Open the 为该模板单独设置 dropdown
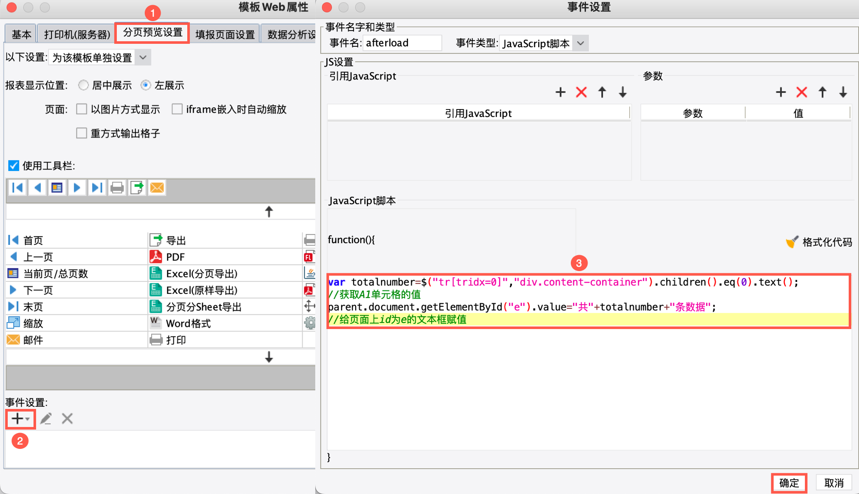Screen dimensions: 859x494 143,58
